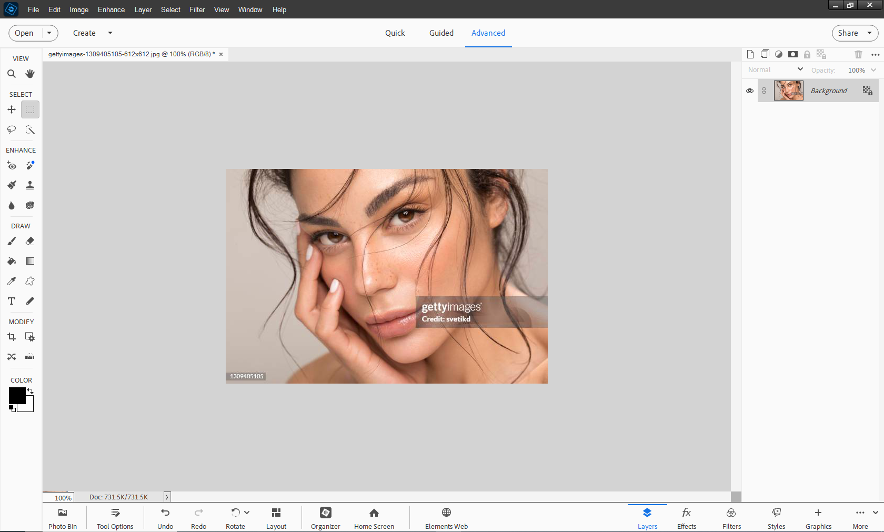
Task: Select the Red Eye Removal tool
Action: [x=12, y=166]
